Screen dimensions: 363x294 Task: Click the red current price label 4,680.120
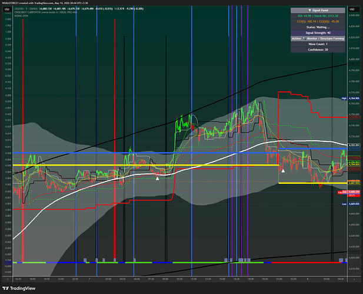(354, 191)
